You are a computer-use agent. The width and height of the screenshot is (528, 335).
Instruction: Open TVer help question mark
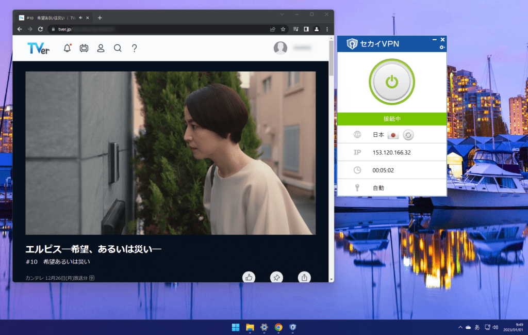coord(135,48)
